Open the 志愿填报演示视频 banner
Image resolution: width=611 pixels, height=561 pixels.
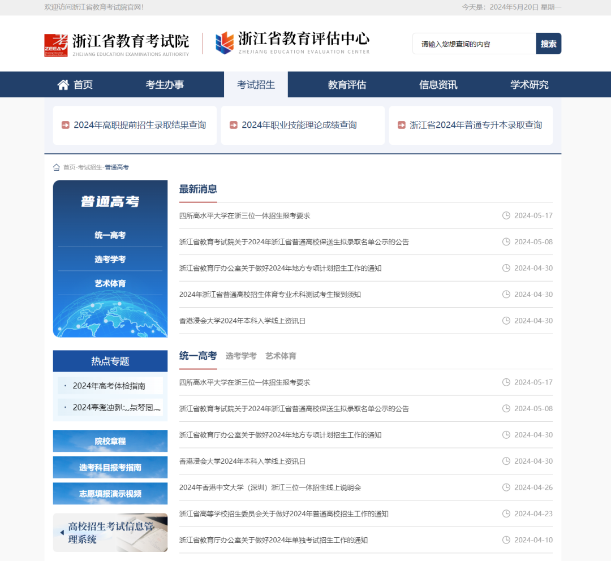click(110, 494)
